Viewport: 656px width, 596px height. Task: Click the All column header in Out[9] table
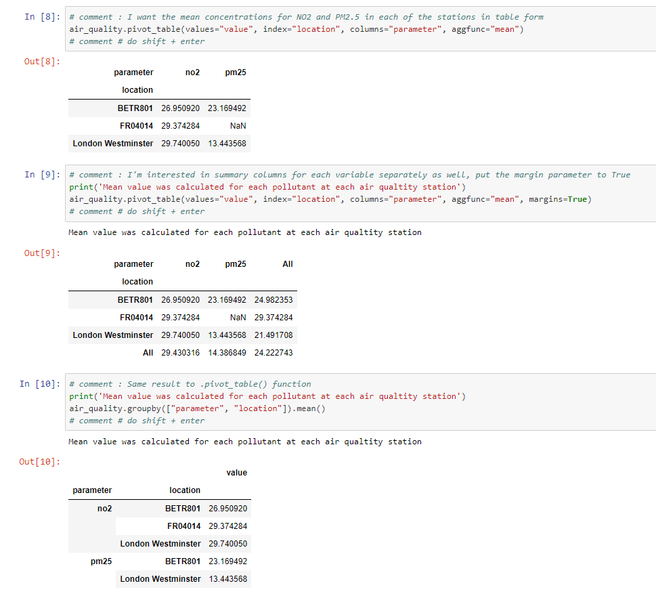[287, 264]
